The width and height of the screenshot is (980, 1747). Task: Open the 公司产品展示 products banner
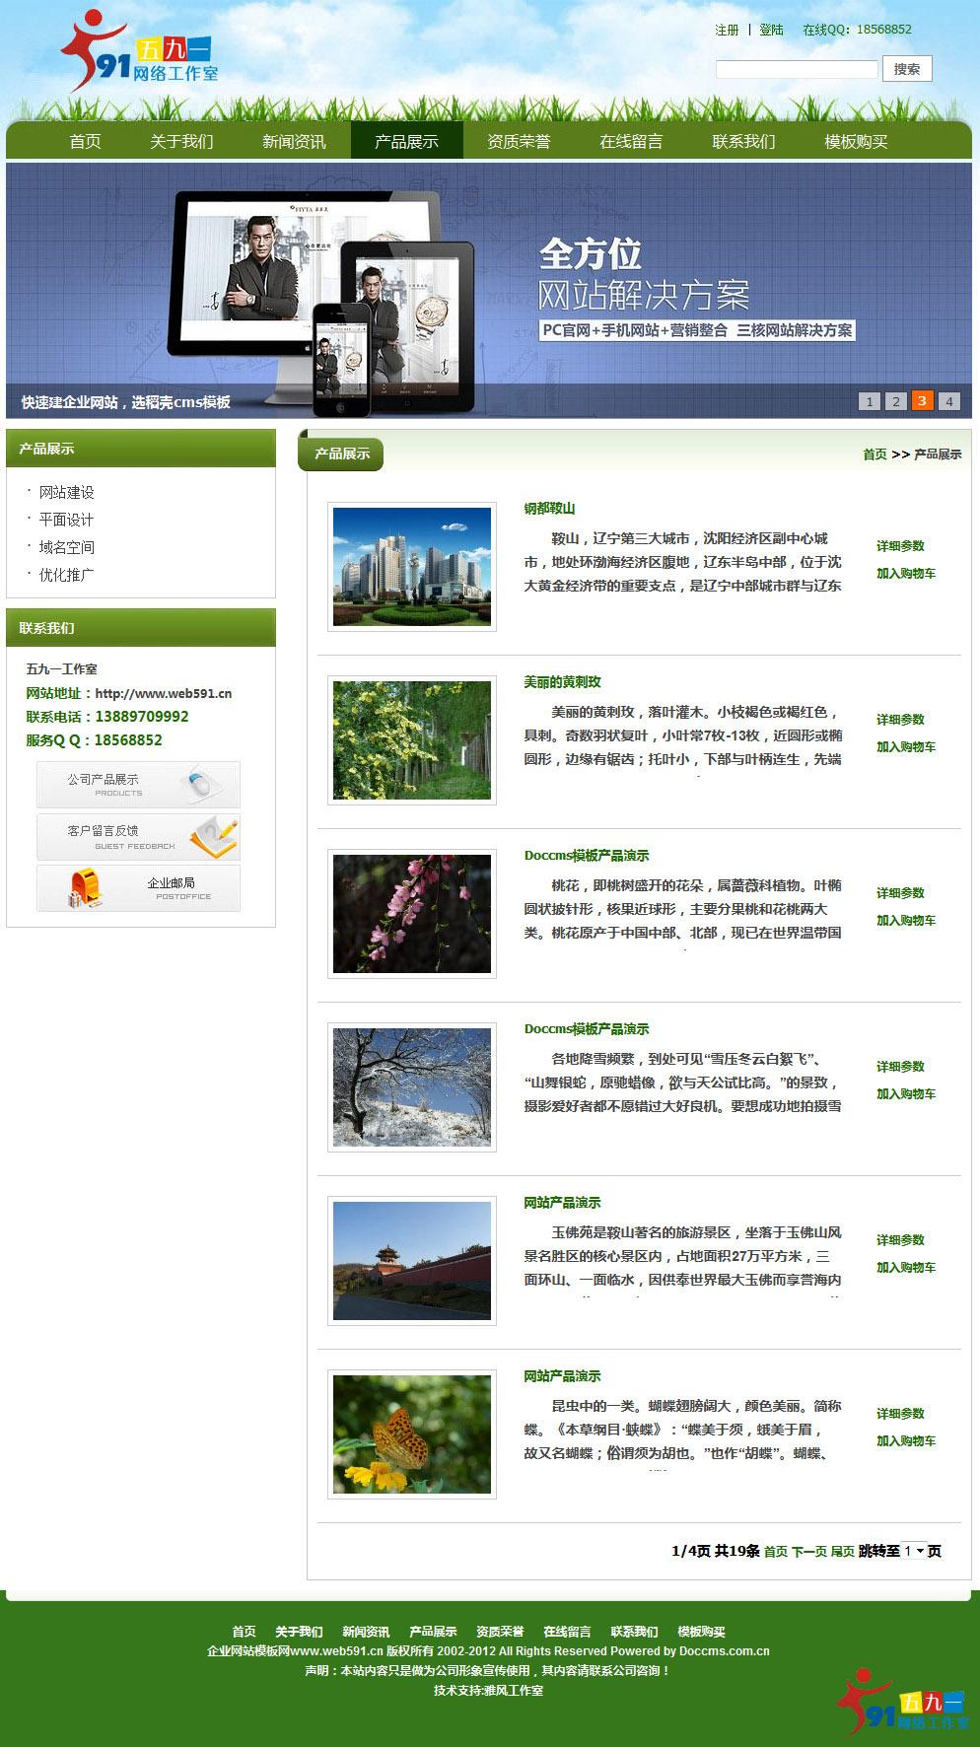pos(138,785)
